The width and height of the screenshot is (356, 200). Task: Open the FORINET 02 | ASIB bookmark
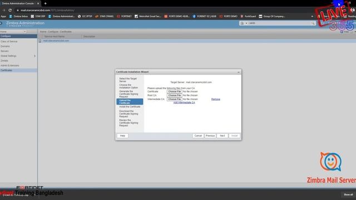tap(204, 16)
